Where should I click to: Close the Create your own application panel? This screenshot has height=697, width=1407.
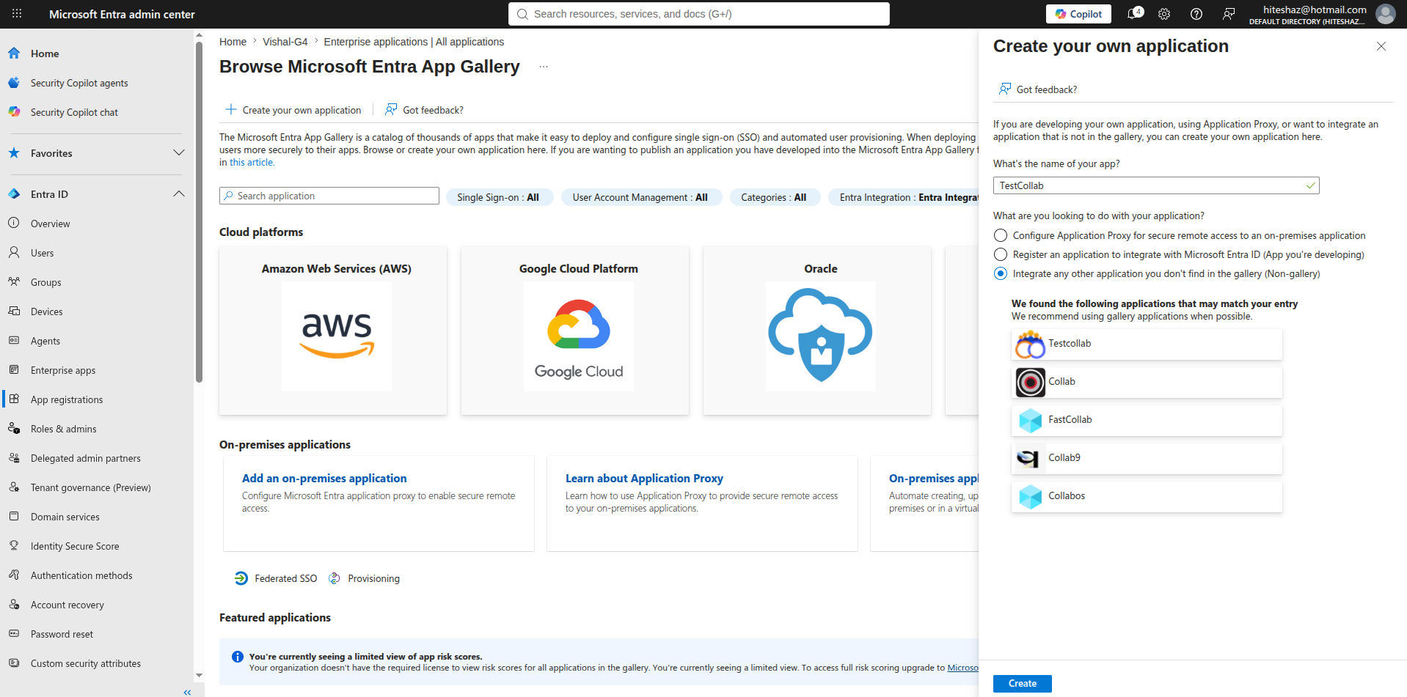tap(1381, 46)
